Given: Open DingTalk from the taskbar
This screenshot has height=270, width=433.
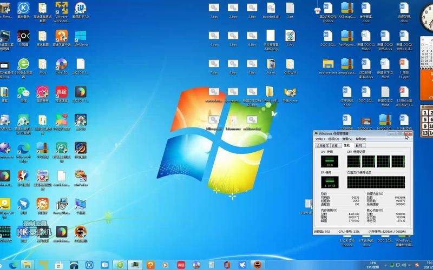Looking at the screenshot, I should [x=242, y=265].
